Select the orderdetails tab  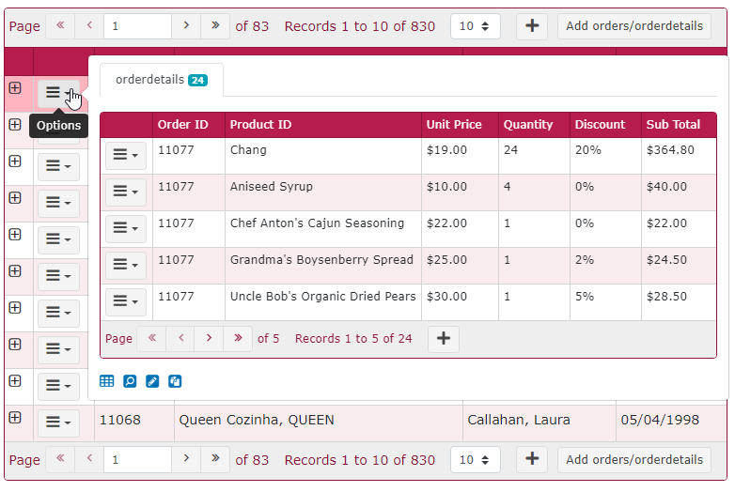161,80
